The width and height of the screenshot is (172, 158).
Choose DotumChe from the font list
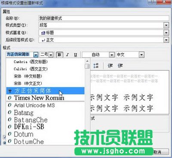45,142
